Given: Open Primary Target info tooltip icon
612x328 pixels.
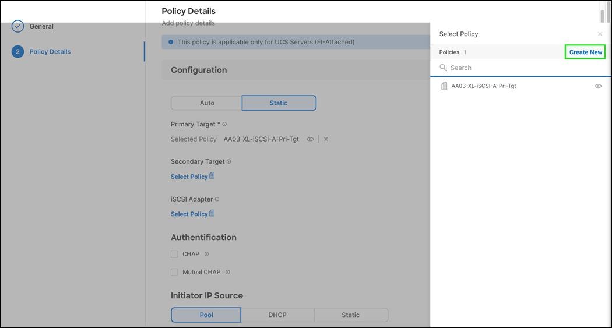Looking at the screenshot, I should pyautogui.click(x=224, y=124).
